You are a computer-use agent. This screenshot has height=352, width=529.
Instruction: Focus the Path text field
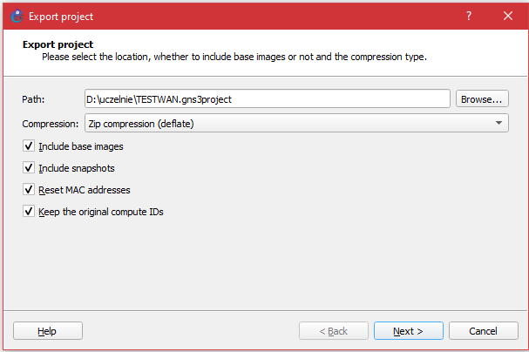click(267, 99)
